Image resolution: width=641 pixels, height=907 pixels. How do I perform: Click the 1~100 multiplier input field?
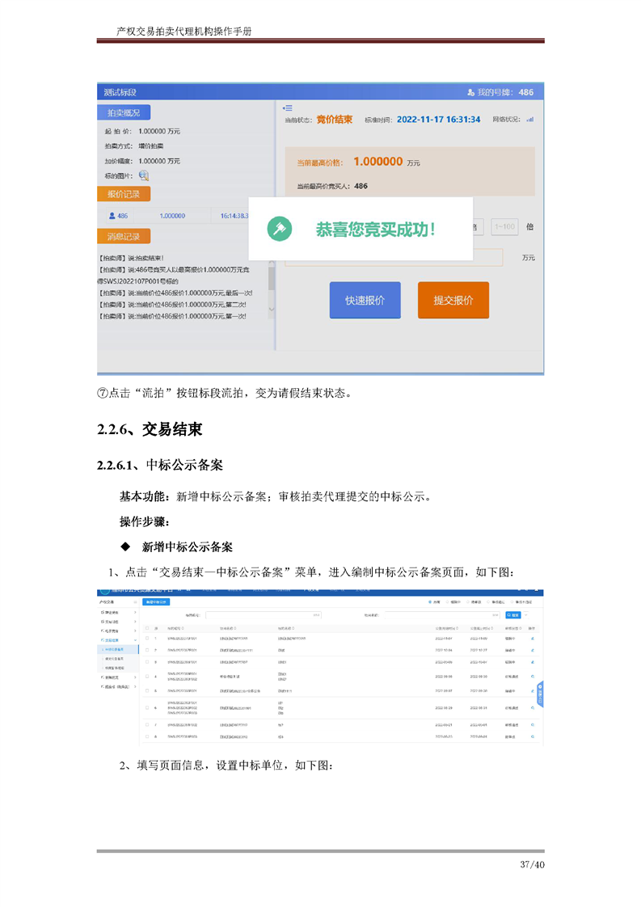pos(504,227)
